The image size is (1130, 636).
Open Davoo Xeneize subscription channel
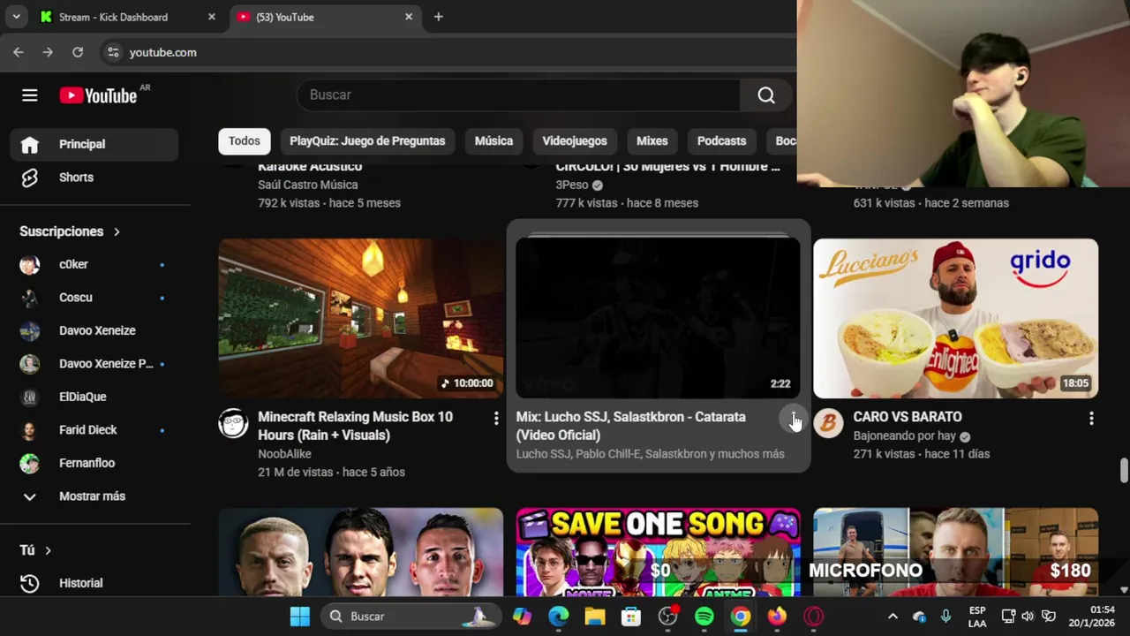coord(94,330)
